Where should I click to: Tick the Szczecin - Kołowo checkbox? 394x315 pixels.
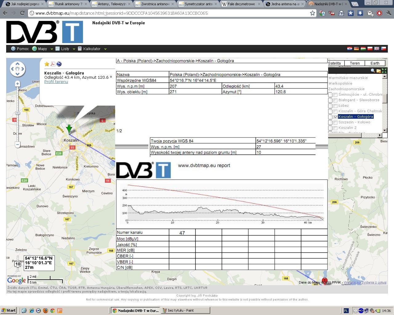(336, 122)
